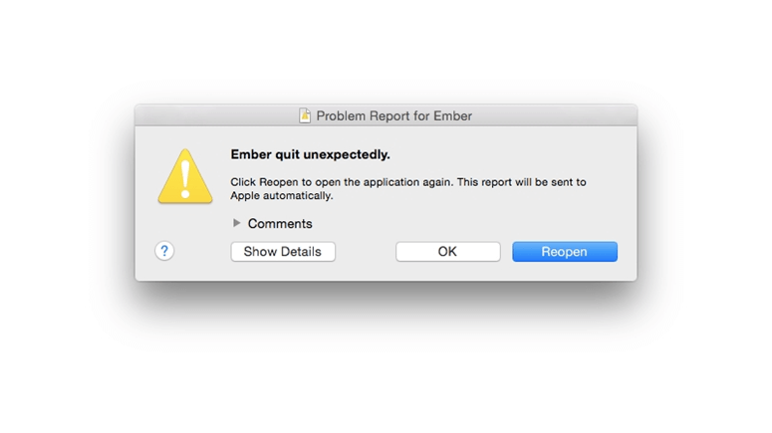Click the 'Problem Report for Ember' title

click(x=393, y=115)
